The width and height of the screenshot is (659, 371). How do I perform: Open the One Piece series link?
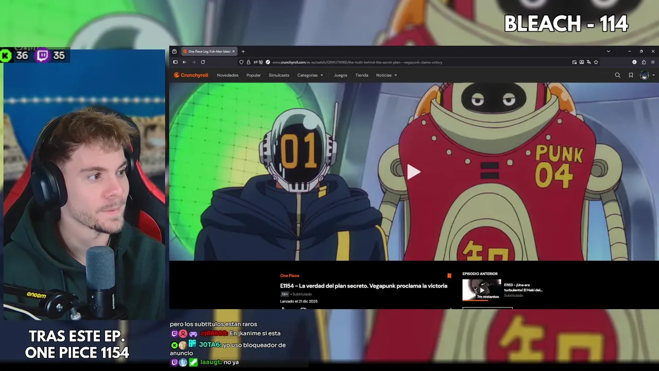[x=289, y=276]
